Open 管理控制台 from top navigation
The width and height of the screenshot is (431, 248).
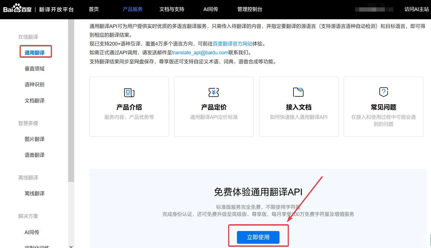point(250,9)
